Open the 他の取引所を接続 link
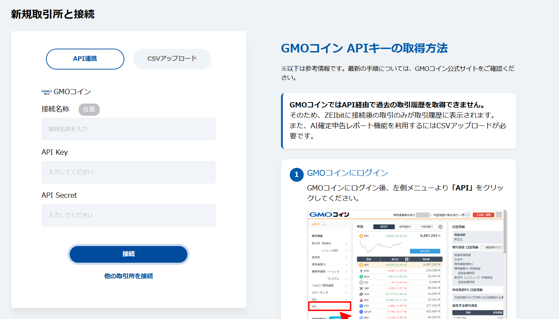Screen dimensions: 559x319 click(129, 276)
